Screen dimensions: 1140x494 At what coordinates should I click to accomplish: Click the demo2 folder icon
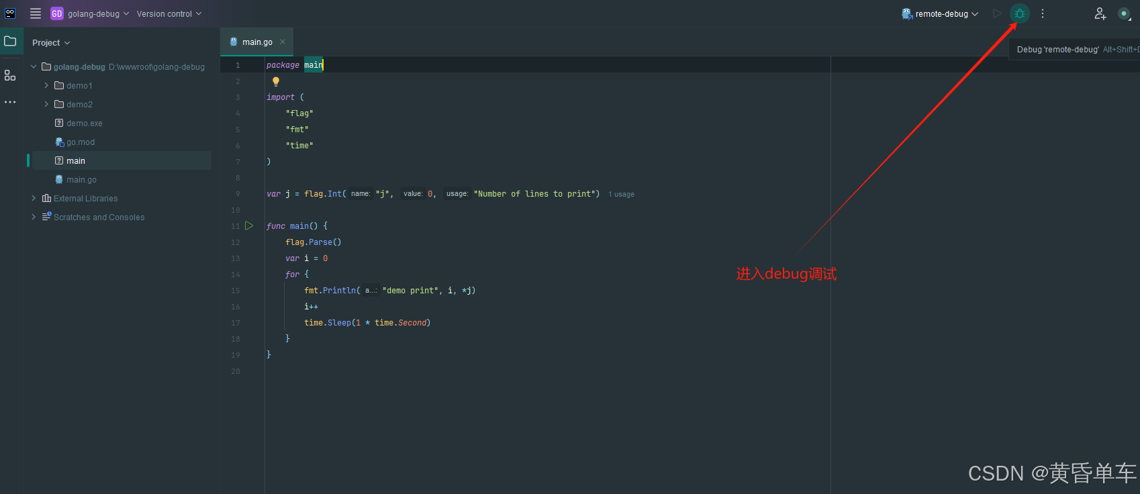(59, 104)
